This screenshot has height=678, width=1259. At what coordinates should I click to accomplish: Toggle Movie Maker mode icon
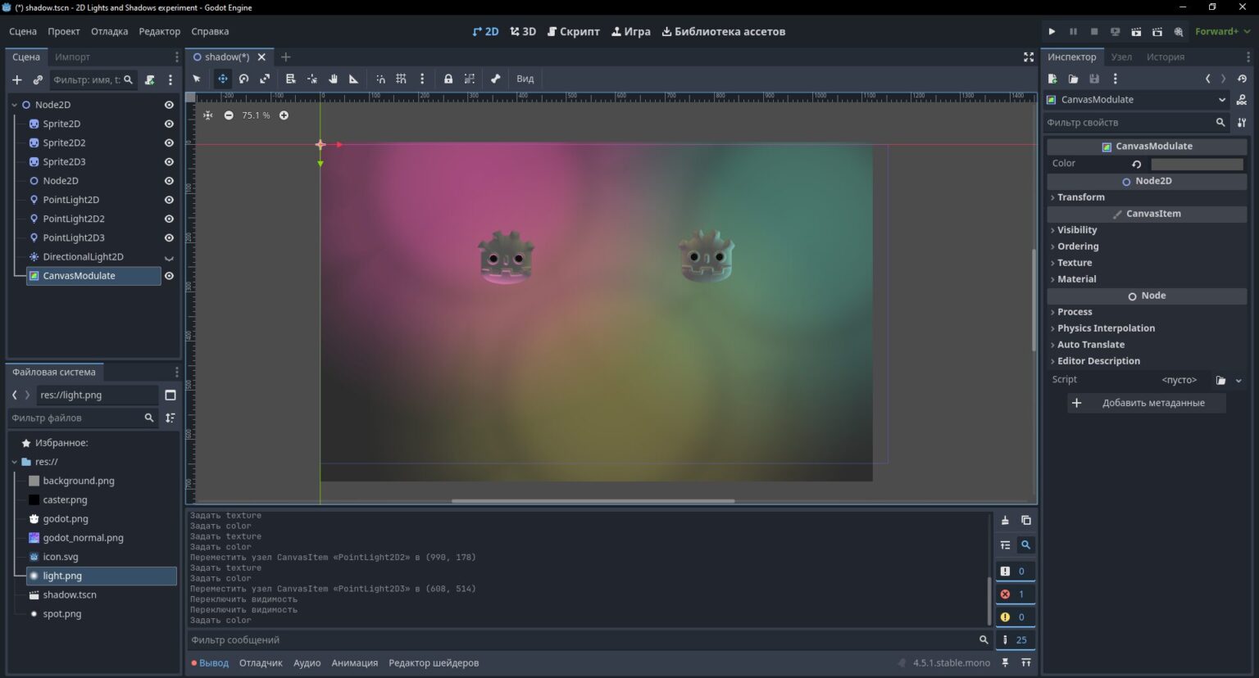click(x=1179, y=31)
